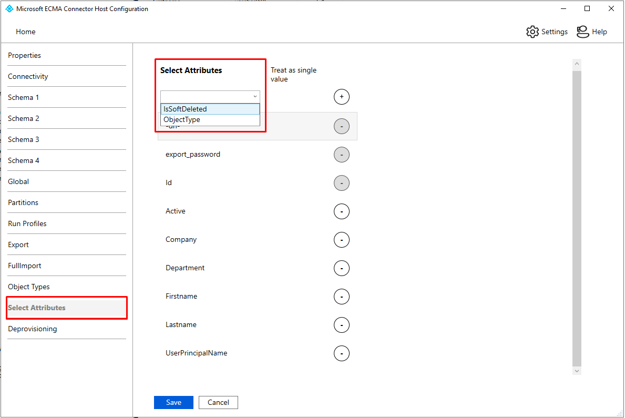Open Settings gear icon
Image resolution: width=625 pixels, height=418 pixels.
[532, 32]
